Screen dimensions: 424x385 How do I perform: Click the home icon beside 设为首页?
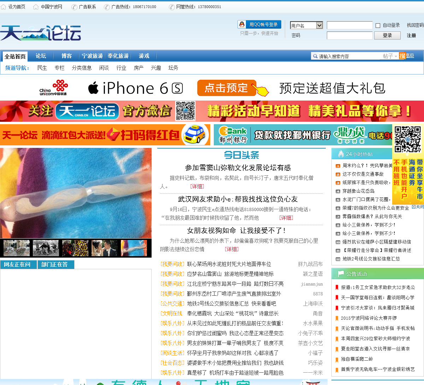tap(4, 7)
